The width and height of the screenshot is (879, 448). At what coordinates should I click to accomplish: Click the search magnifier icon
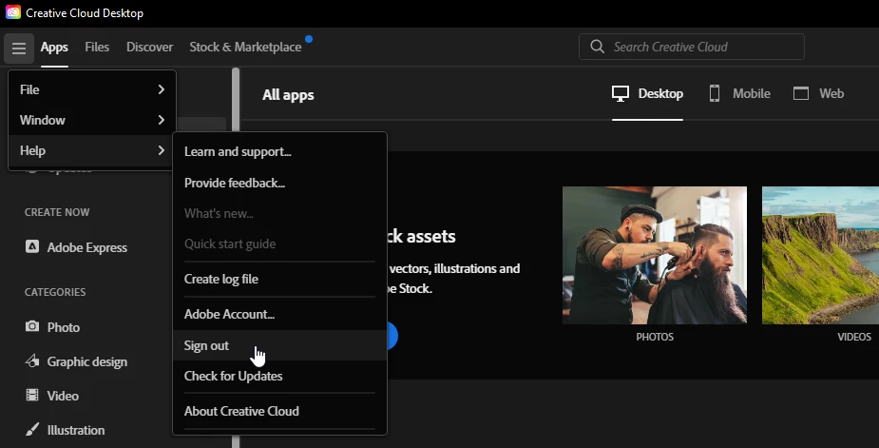[x=598, y=47]
